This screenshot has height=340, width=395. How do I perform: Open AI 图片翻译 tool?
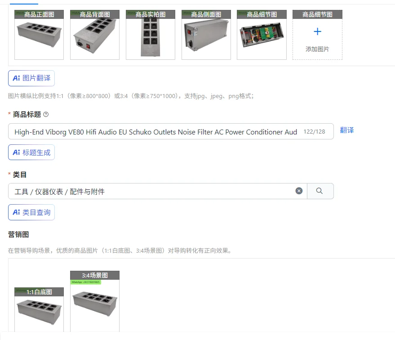[x=31, y=78]
